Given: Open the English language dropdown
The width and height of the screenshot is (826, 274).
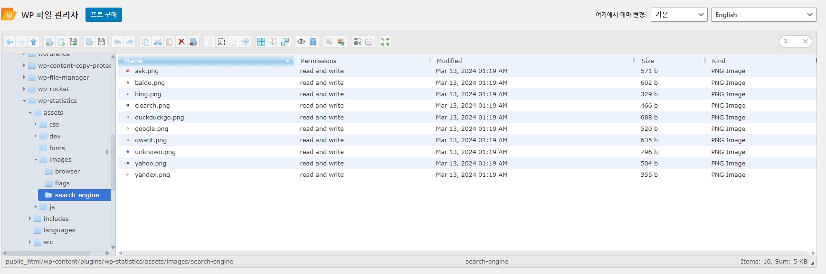Looking at the screenshot, I should 763,15.
